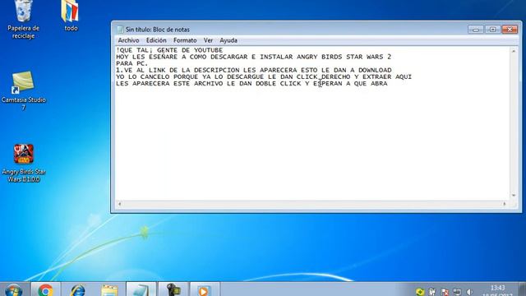Click horizontal scrollbar right arrow in Notepad
Screen dimensions: 526x296
[504, 204]
